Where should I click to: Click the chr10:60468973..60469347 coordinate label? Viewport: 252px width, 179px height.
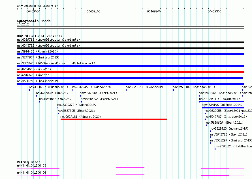point(37,6)
